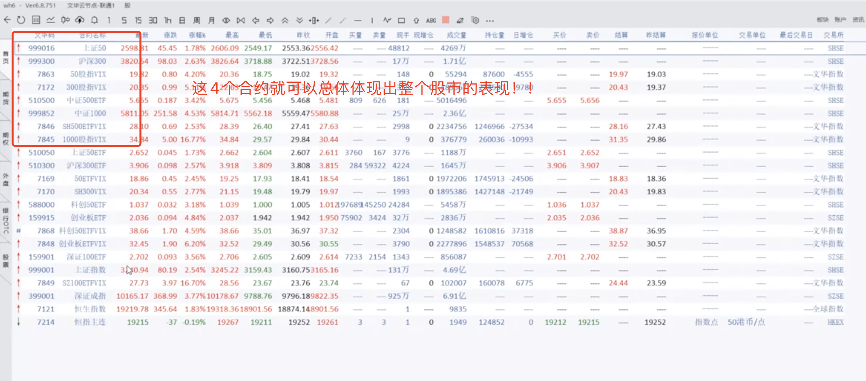Select the candlestick chart icon

click(65, 20)
